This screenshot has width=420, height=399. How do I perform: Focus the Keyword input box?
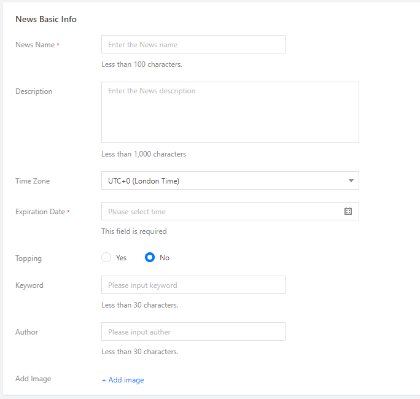pyautogui.click(x=193, y=285)
